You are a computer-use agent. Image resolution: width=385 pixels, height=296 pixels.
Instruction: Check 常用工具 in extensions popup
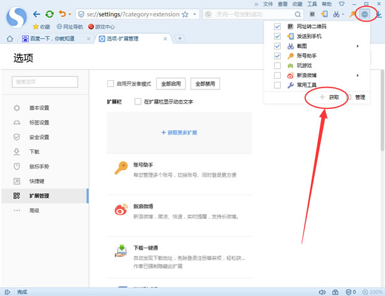(277, 85)
